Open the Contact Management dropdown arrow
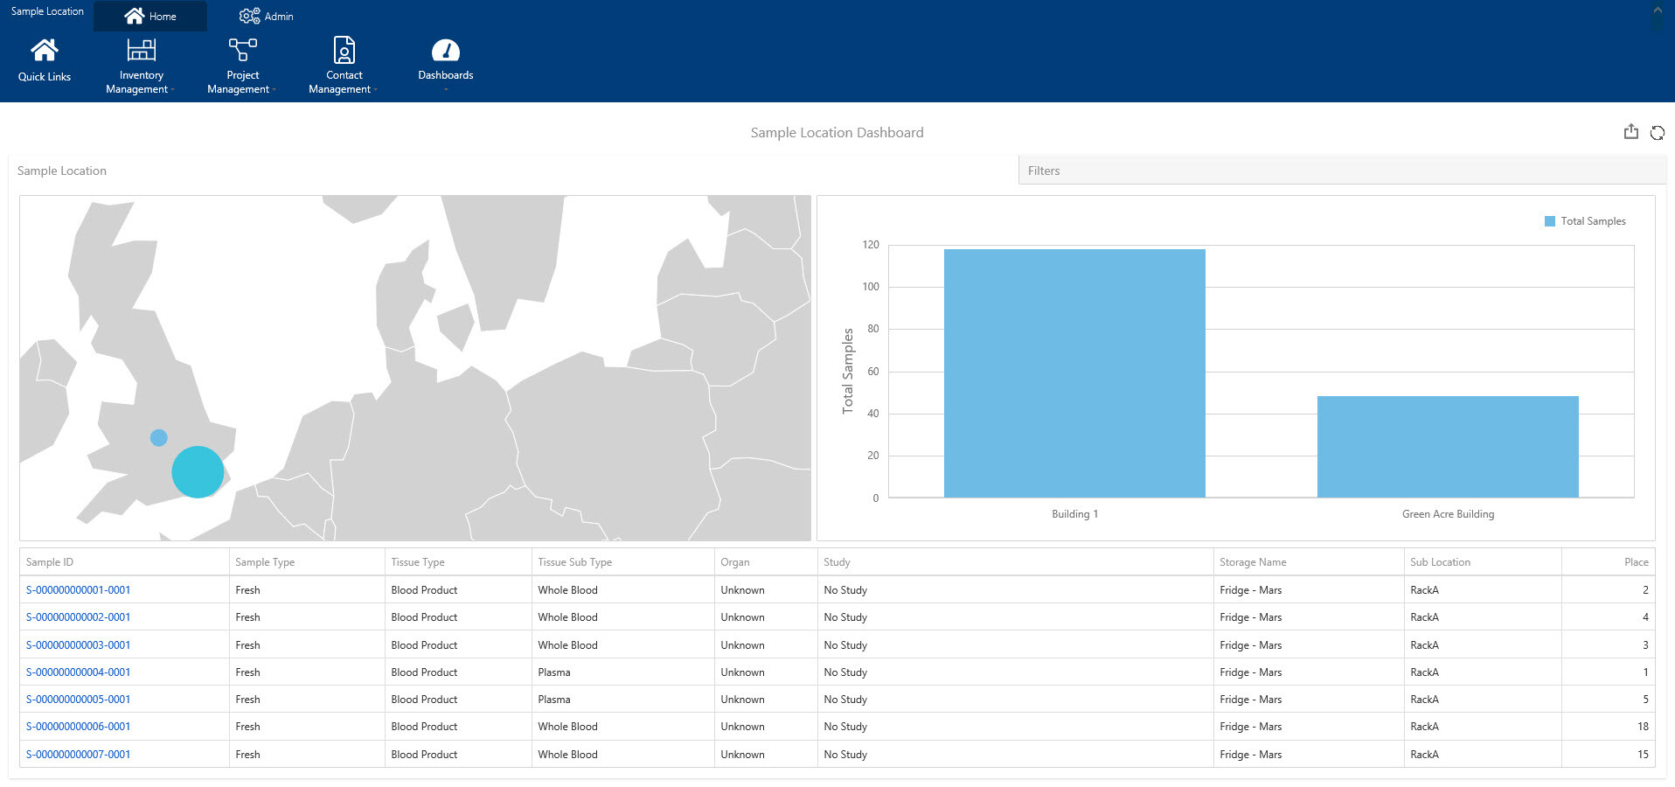Screen dimensions: 1675x787 tap(376, 90)
